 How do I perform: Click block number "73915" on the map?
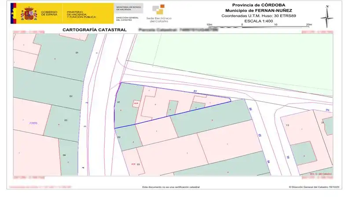[33, 123]
